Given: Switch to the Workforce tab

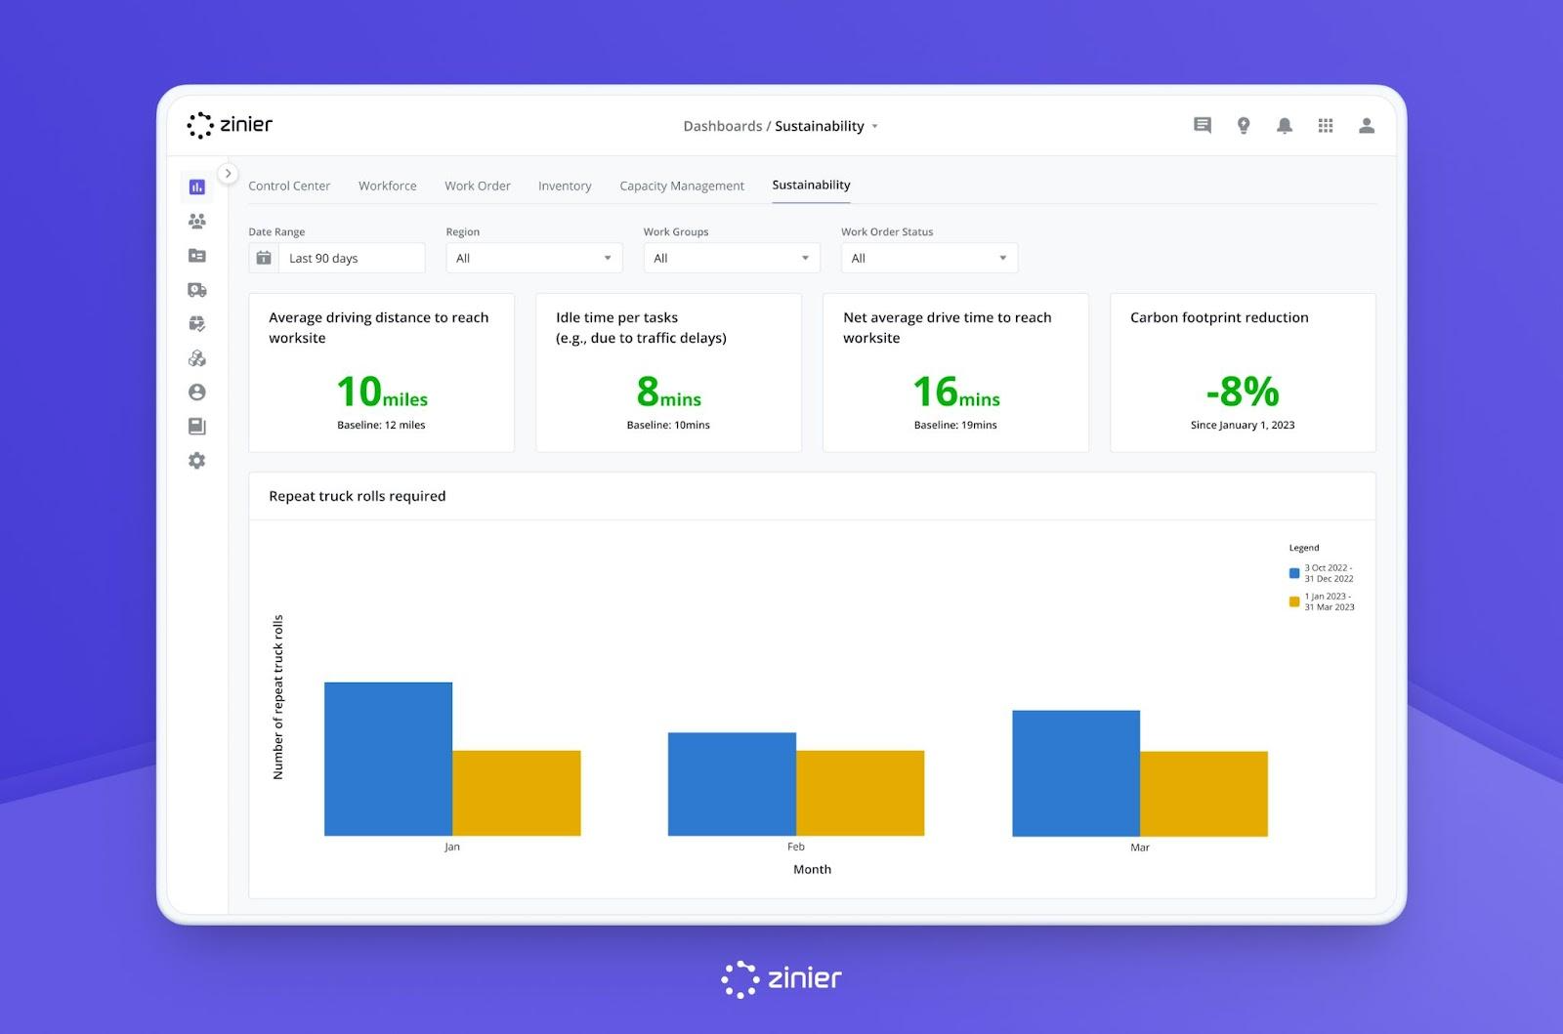Looking at the screenshot, I should pyautogui.click(x=387, y=186).
